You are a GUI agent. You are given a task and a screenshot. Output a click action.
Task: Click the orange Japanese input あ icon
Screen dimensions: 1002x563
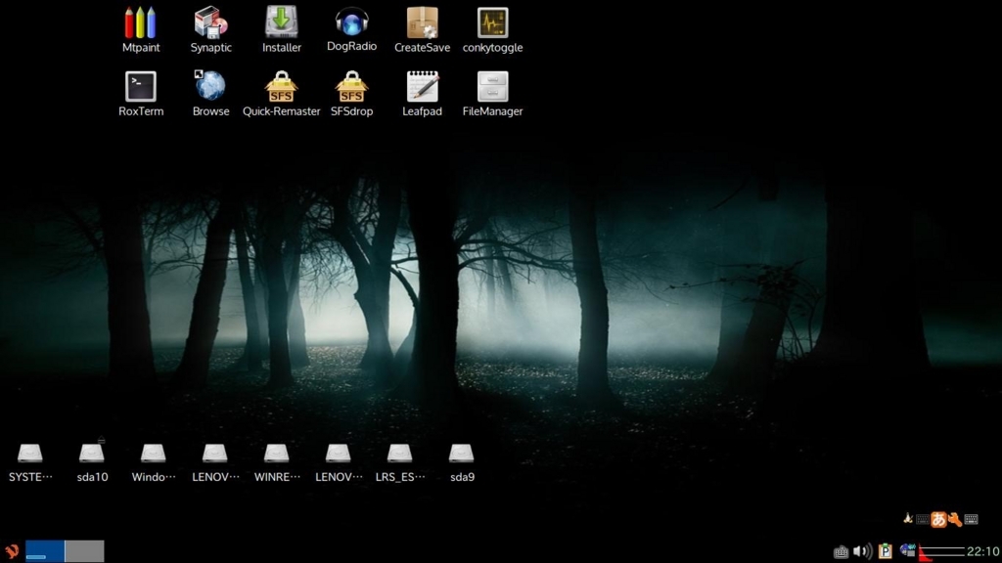tap(938, 519)
